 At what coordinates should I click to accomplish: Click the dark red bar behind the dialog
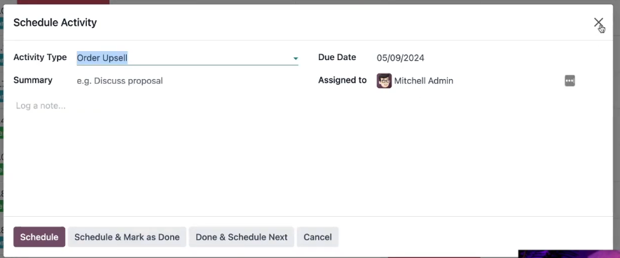63,2
